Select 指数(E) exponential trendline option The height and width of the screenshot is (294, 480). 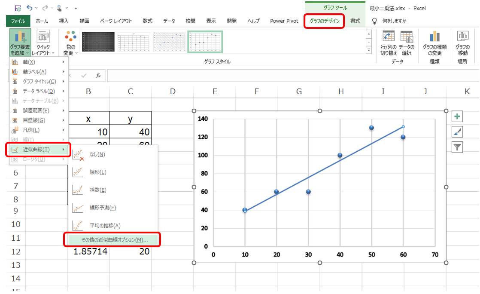[112, 190]
